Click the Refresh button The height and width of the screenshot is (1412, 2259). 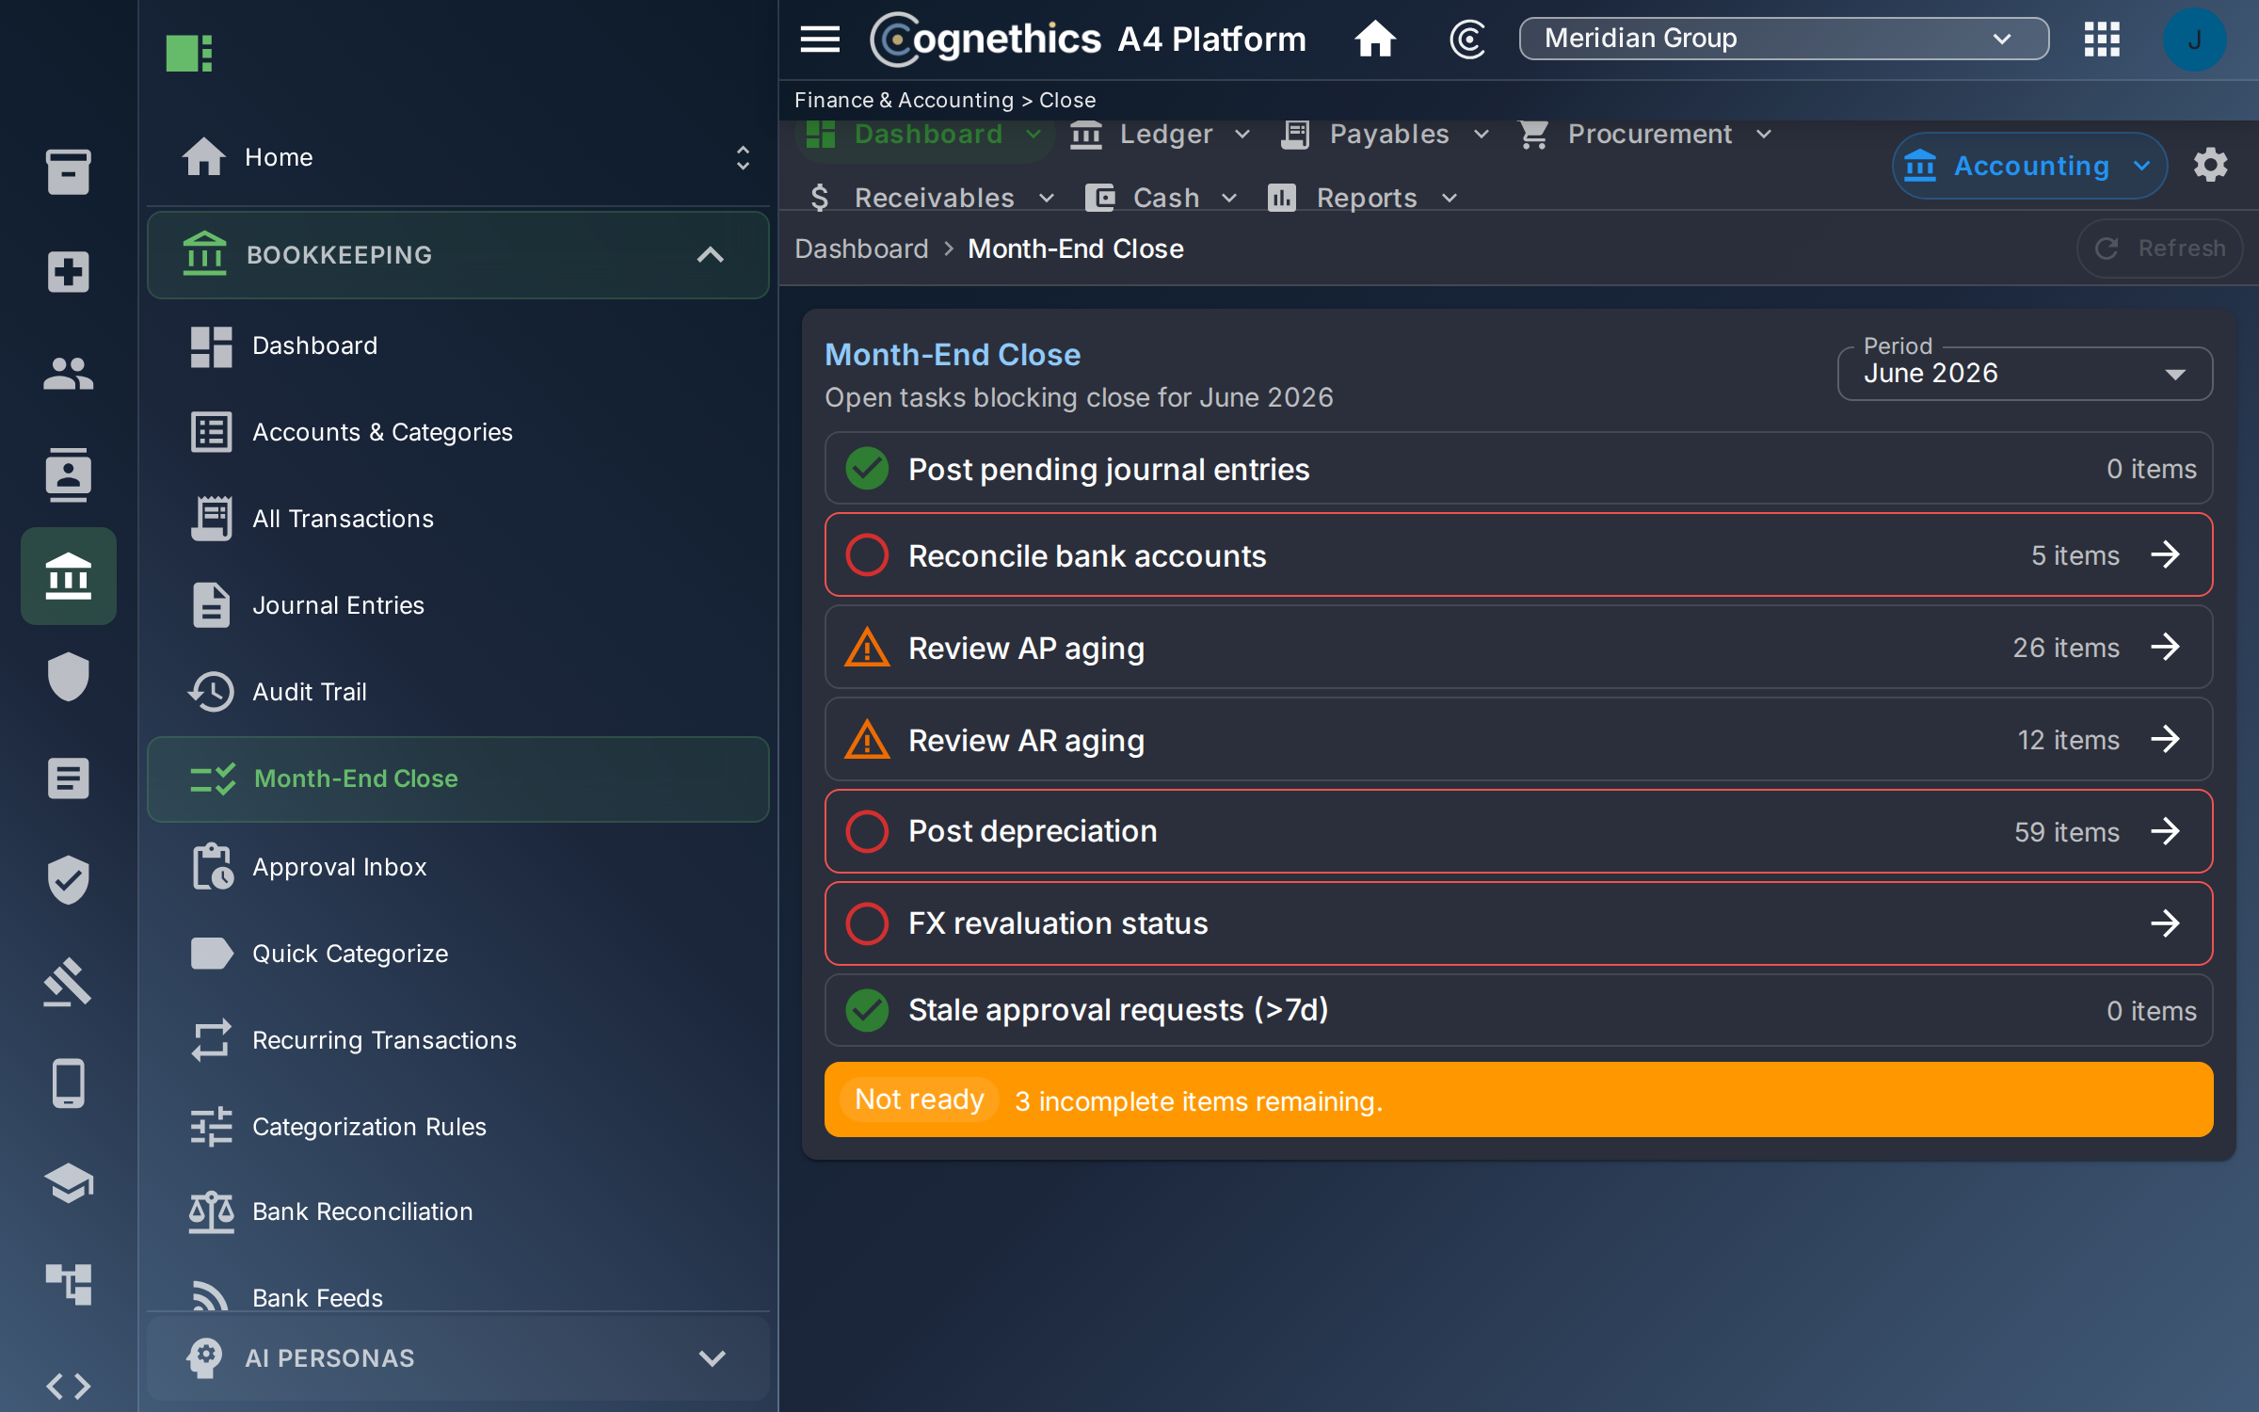point(2159,249)
